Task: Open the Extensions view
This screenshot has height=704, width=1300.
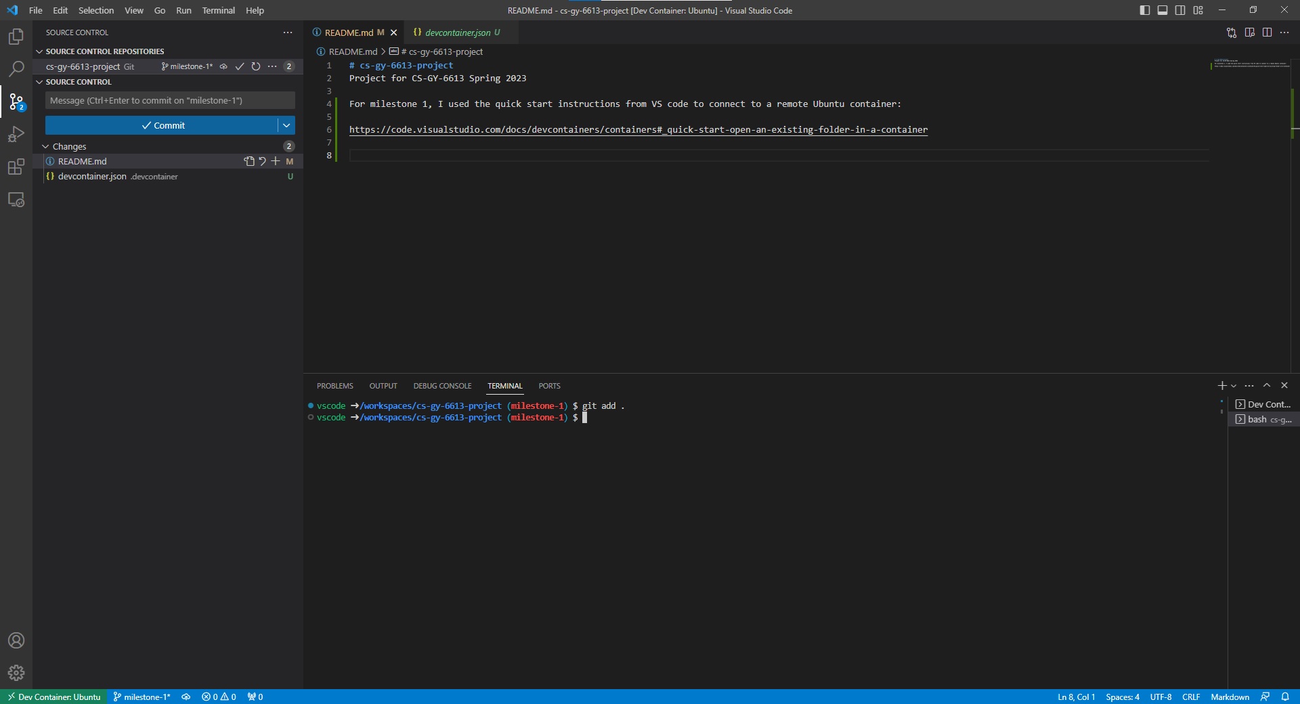Action: pos(16,167)
